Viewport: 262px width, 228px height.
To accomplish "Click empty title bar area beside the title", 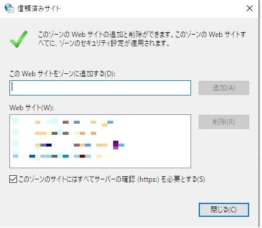I will 152,9.
